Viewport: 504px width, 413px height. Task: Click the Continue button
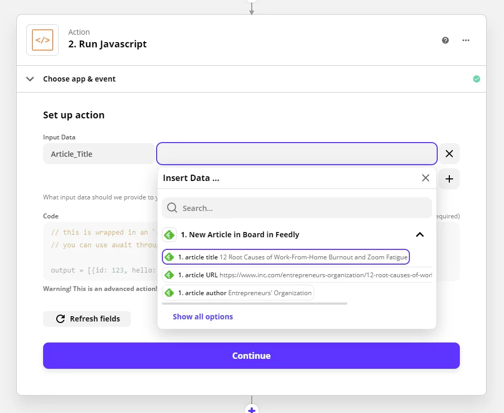pyautogui.click(x=251, y=356)
